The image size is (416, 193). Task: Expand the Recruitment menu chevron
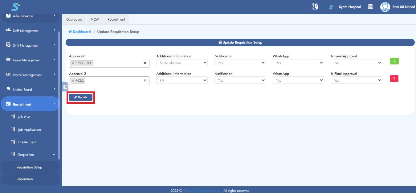coord(54,104)
